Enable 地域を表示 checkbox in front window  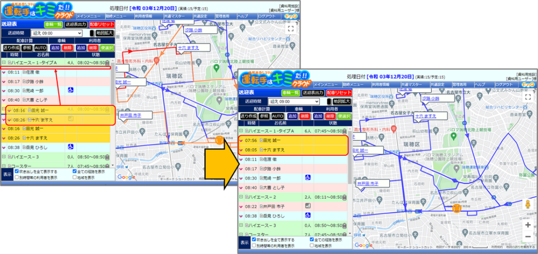tap(312, 246)
